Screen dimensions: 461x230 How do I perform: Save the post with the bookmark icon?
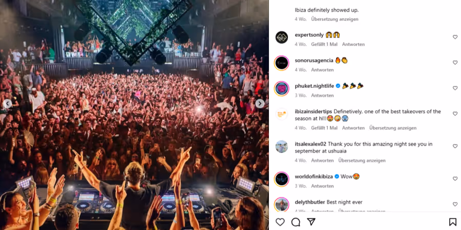pos(453,222)
